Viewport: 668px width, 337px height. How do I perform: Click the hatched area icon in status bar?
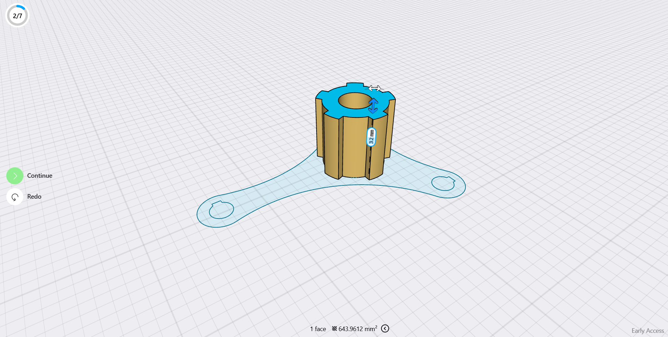point(334,329)
